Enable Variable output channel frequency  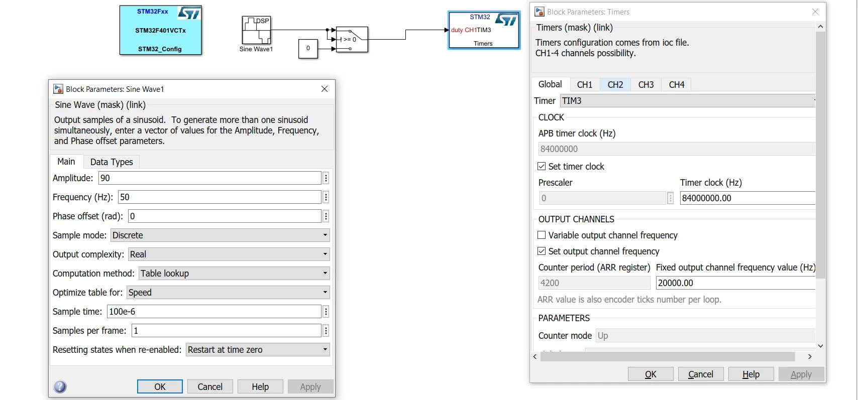tap(542, 235)
